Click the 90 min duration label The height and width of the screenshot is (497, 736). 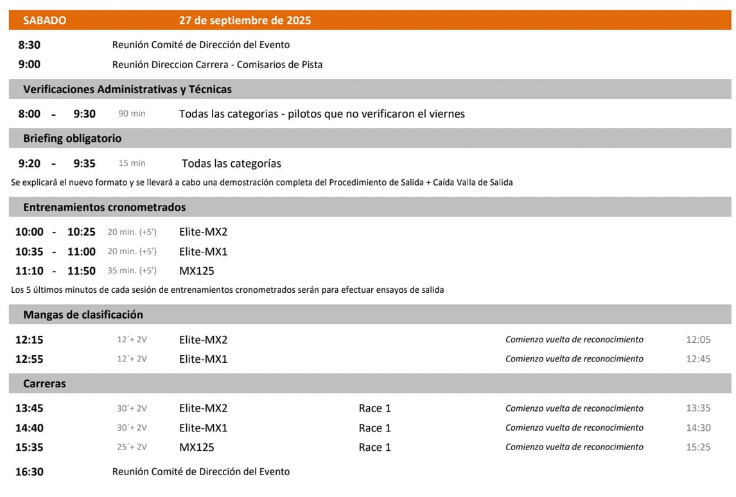[x=132, y=114]
